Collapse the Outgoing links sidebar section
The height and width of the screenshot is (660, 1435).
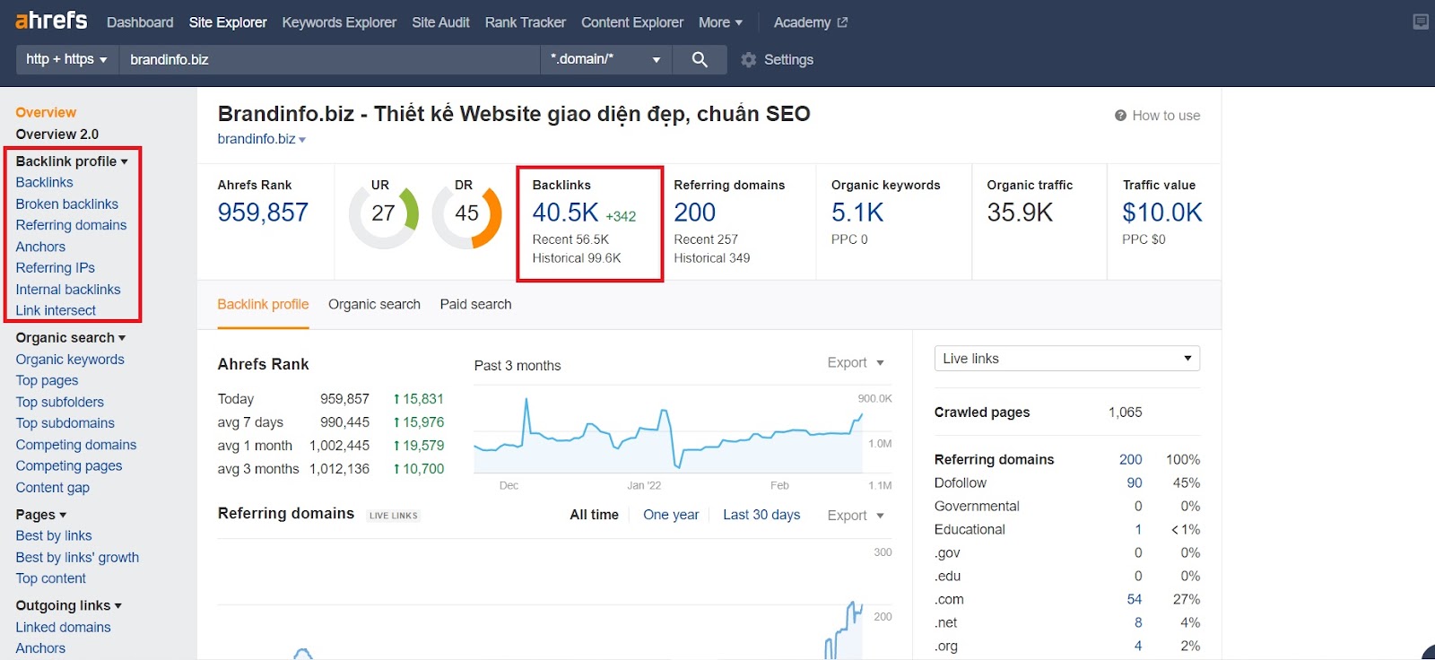68,605
